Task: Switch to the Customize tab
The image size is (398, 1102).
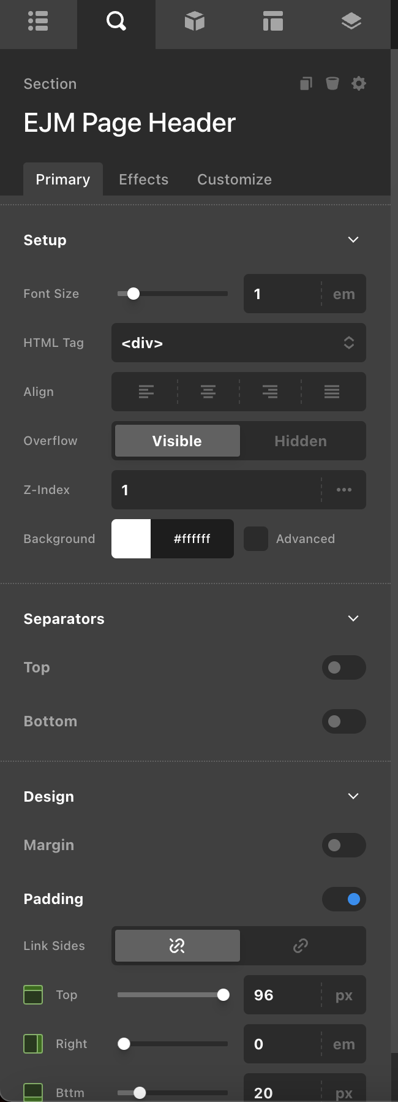Action: (x=234, y=180)
